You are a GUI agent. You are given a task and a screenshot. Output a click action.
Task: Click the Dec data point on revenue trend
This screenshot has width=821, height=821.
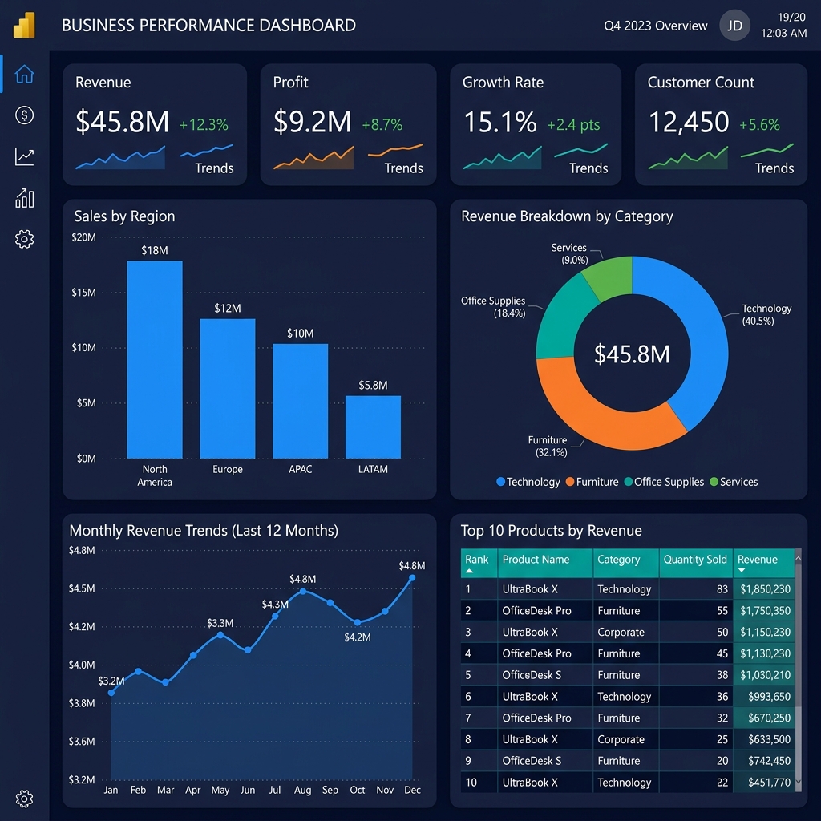[x=412, y=578]
